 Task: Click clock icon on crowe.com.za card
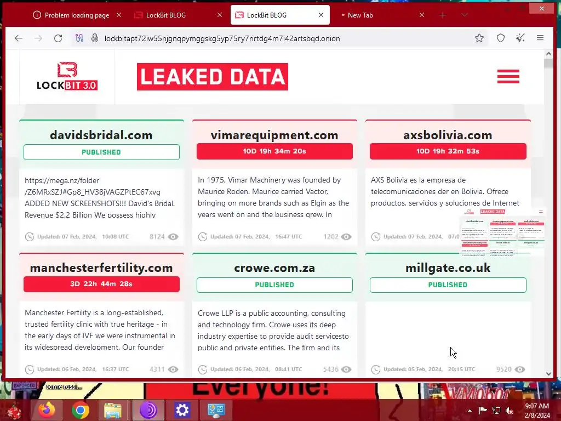click(203, 369)
